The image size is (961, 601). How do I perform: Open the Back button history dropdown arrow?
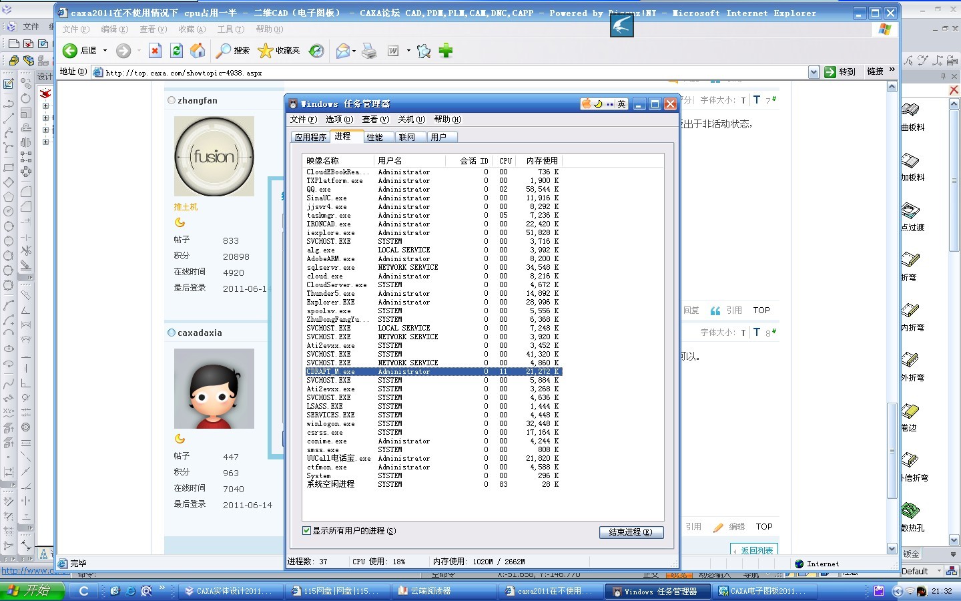click(105, 51)
